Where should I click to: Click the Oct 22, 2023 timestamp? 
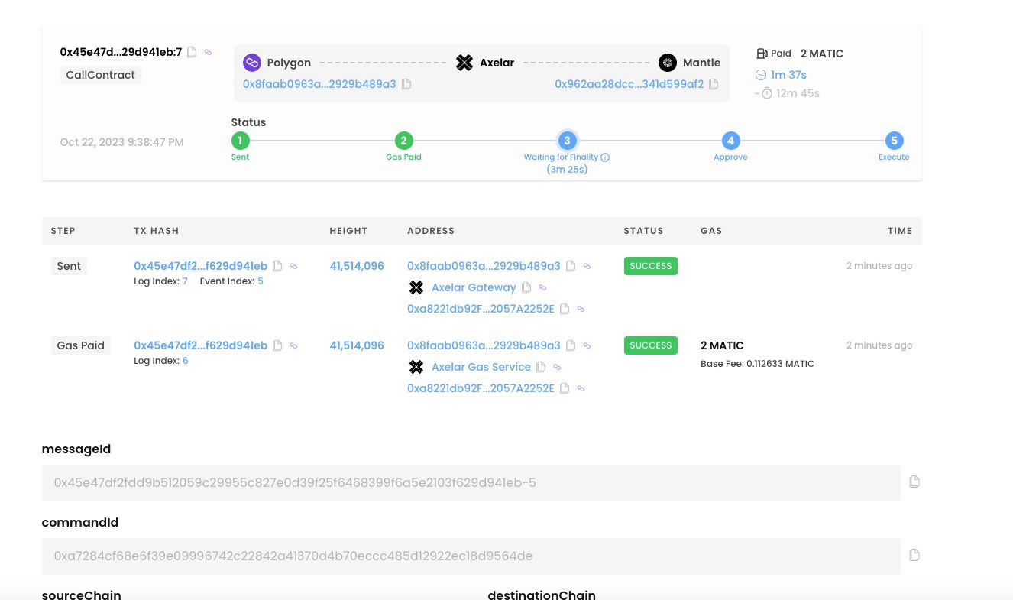tap(122, 142)
